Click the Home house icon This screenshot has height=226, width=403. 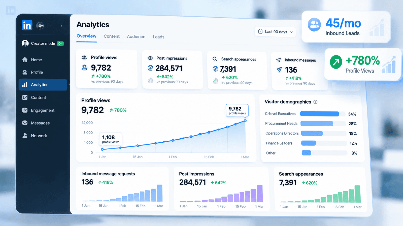[x=25, y=60]
